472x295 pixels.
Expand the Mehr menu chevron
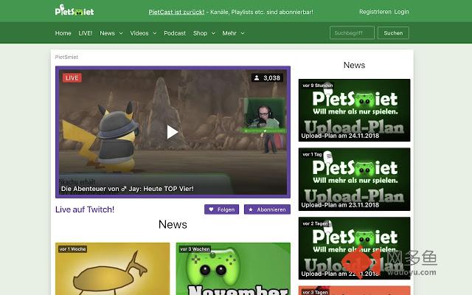243,33
